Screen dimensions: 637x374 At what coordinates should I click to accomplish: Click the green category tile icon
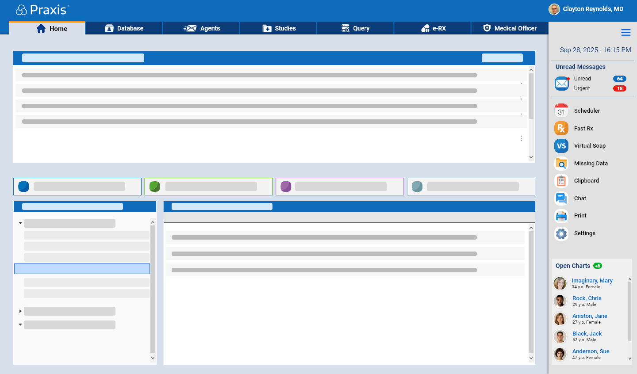coord(155,187)
